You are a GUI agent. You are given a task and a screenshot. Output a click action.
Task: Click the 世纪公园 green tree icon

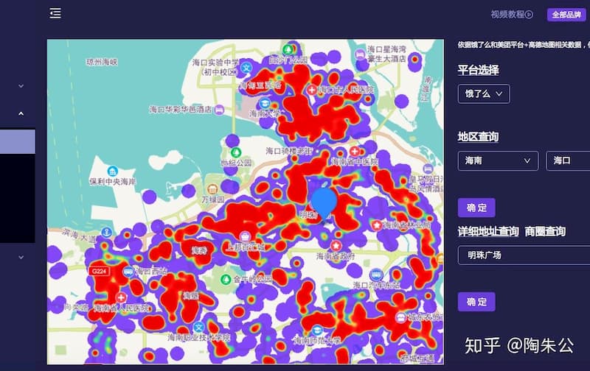pyautogui.click(x=236, y=152)
